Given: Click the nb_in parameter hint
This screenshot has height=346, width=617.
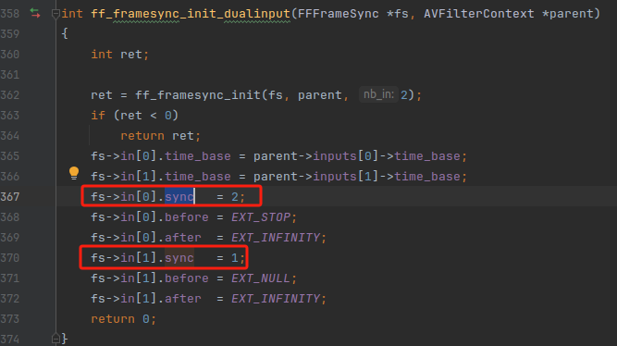Looking at the screenshot, I should 378,95.
